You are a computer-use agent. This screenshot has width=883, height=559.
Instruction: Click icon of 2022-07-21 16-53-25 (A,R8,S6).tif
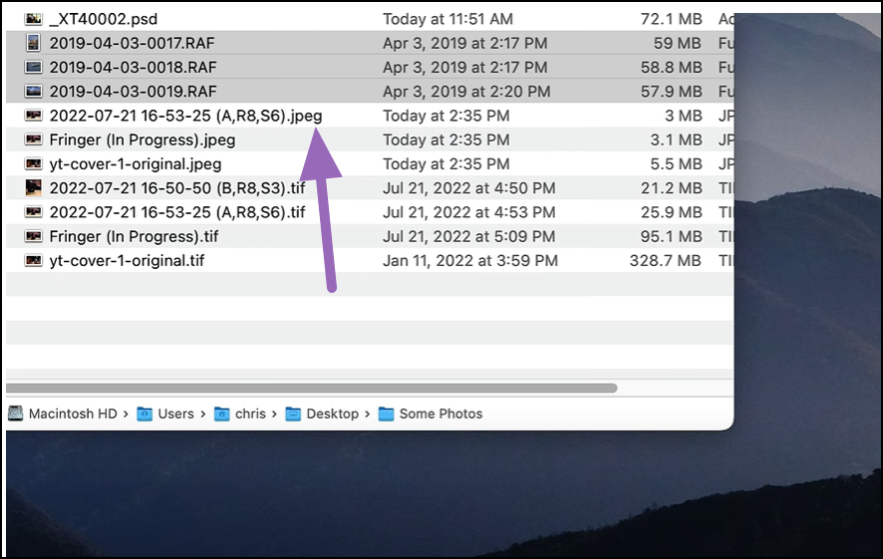tap(33, 212)
